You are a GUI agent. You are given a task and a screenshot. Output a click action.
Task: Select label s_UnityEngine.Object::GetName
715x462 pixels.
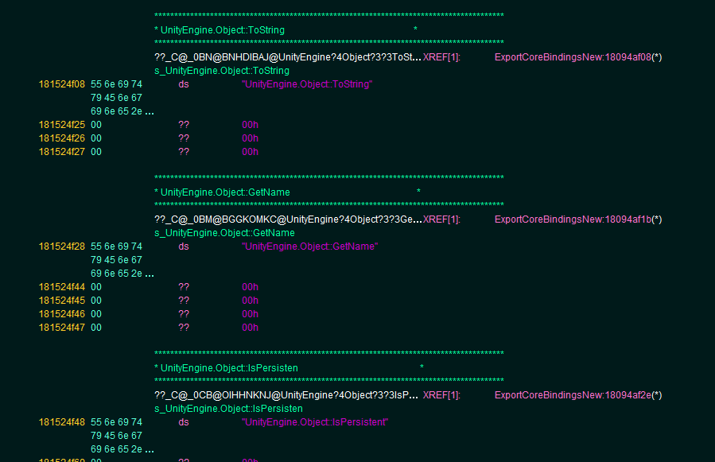tap(224, 233)
